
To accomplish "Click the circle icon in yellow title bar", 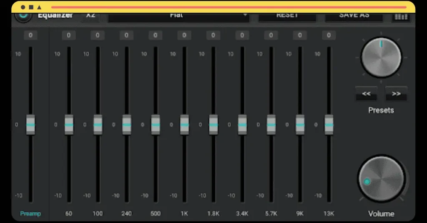I will [23, 7].
